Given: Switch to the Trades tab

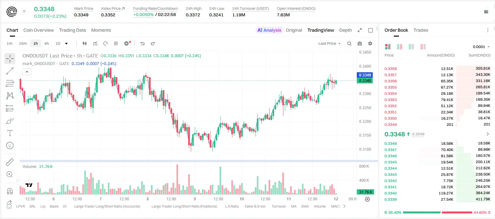Looking at the screenshot, I should tap(421, 30).
